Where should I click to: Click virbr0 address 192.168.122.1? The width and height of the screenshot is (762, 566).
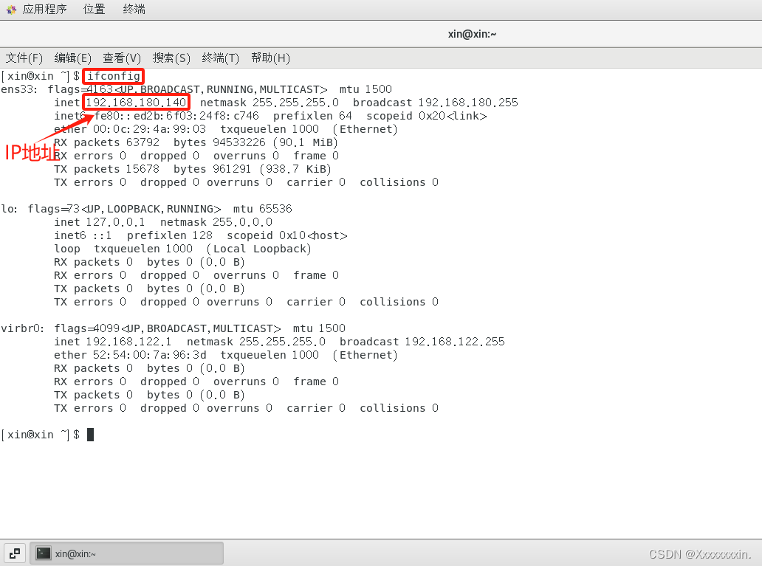[128, 342]
